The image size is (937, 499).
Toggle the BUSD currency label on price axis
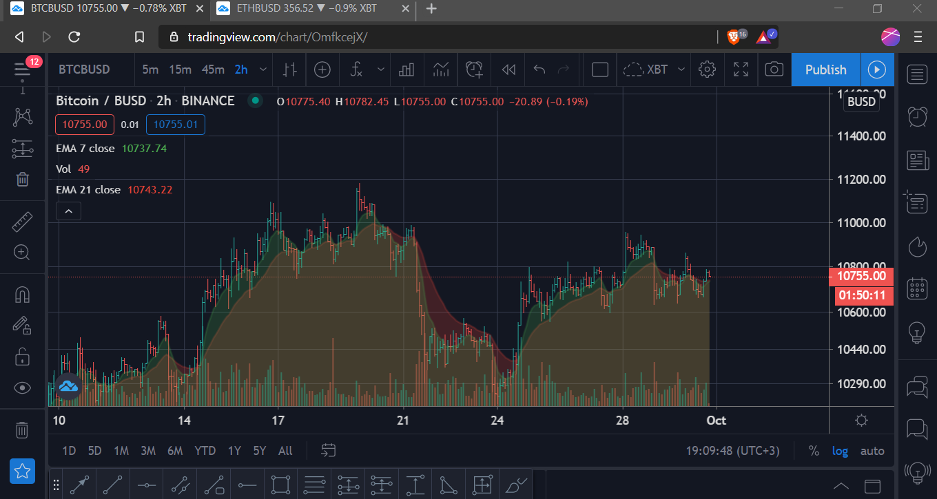click(861, 102)
